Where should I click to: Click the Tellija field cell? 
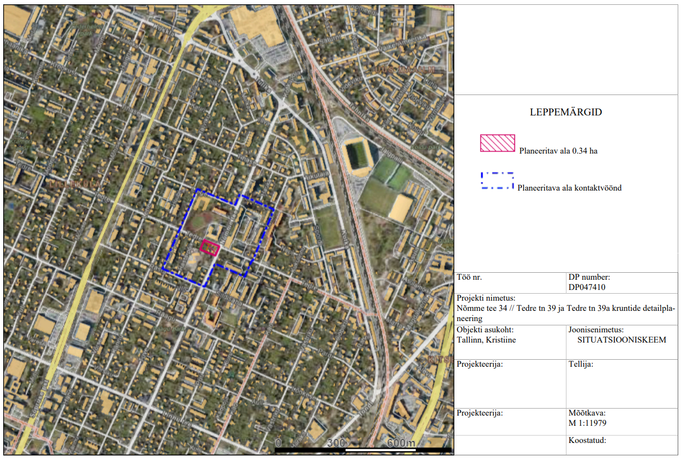click(x=621, y=383)
